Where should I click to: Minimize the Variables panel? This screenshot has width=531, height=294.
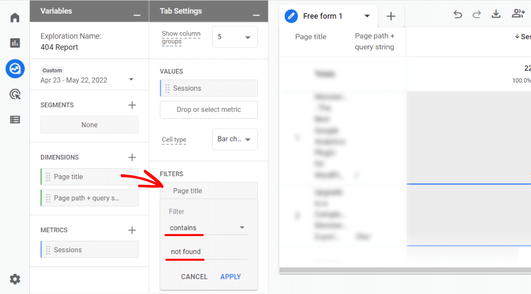(x=137, y=15)
